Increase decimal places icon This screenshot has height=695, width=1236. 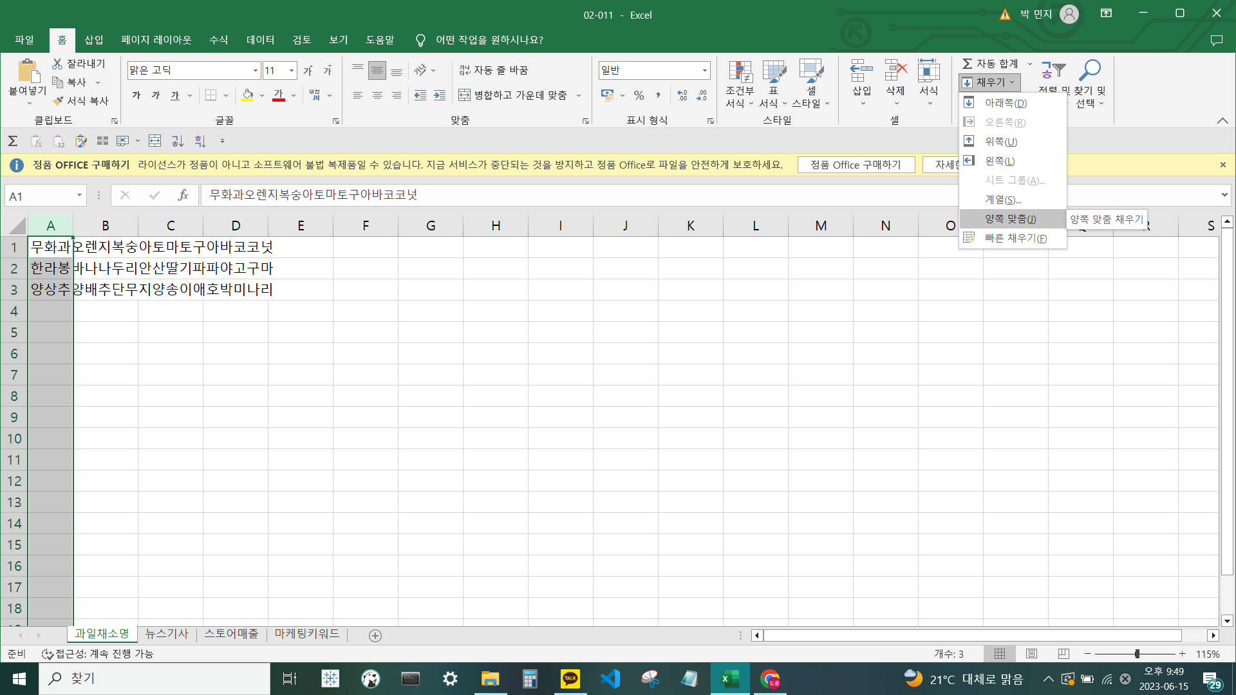[682, 95]
